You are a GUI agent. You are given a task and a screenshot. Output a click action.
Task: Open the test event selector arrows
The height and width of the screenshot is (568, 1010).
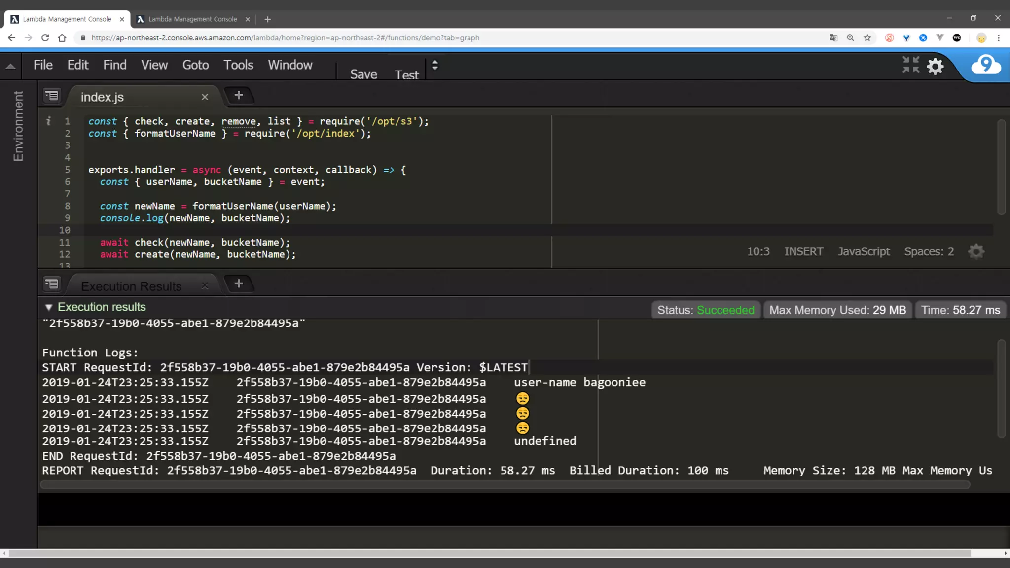[x=435, y=65]
